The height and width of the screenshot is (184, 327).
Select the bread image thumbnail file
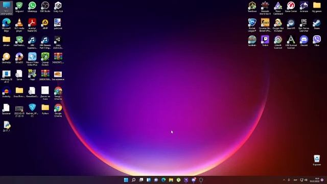(58, 75)
